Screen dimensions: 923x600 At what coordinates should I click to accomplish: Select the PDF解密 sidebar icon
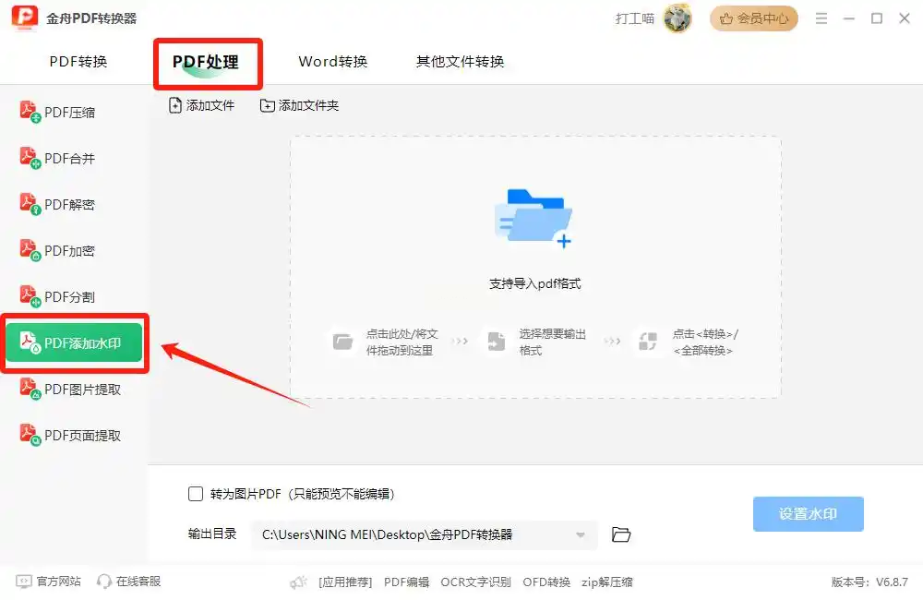[30, 204]
